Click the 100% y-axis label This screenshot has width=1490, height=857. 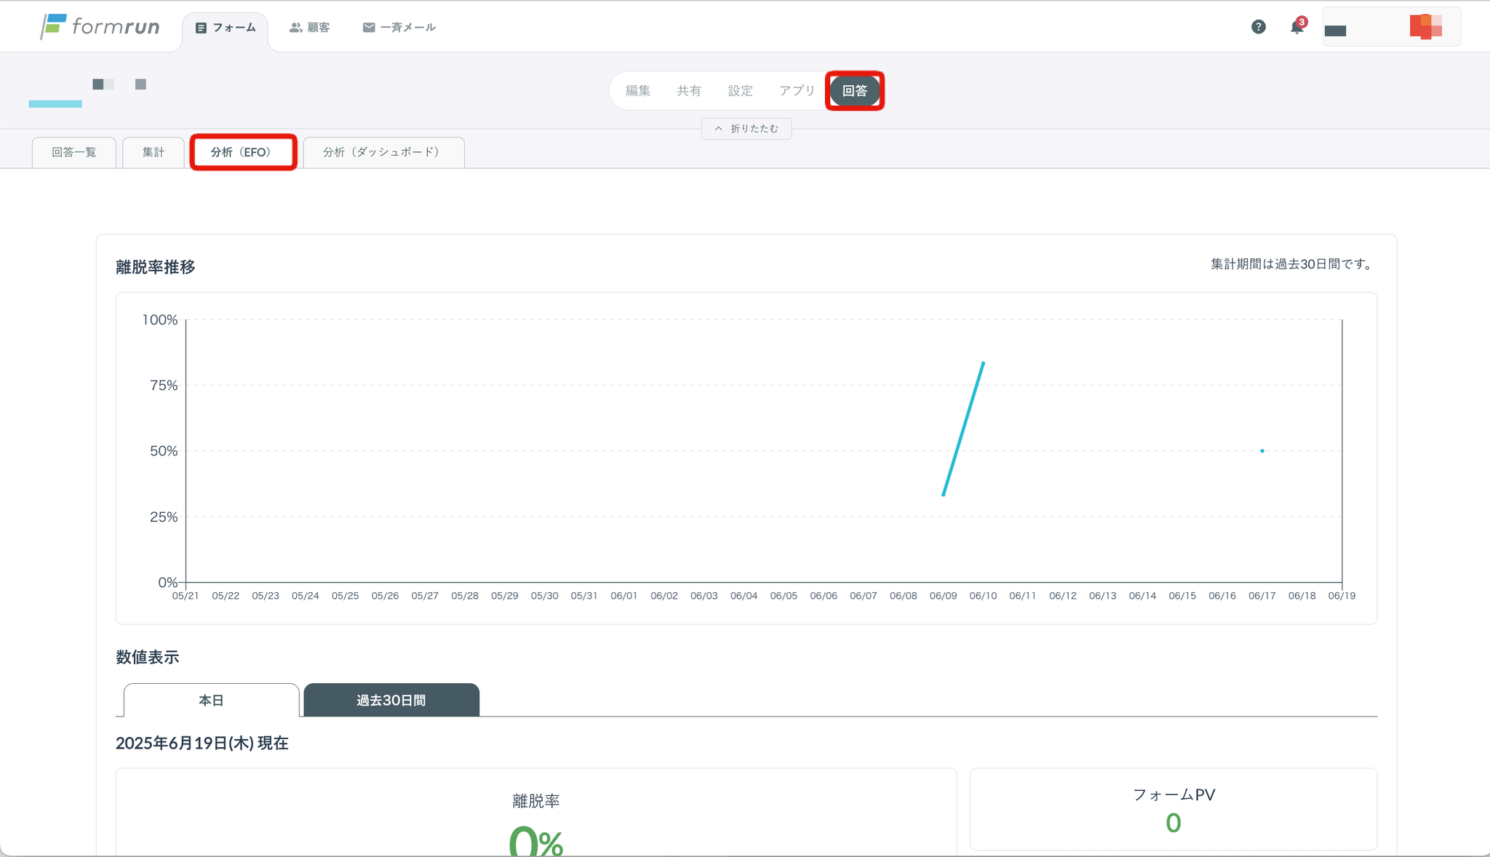click(160, 320)
